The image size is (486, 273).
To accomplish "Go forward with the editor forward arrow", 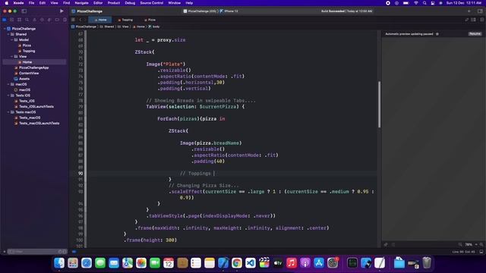I will tap(85, 20).
